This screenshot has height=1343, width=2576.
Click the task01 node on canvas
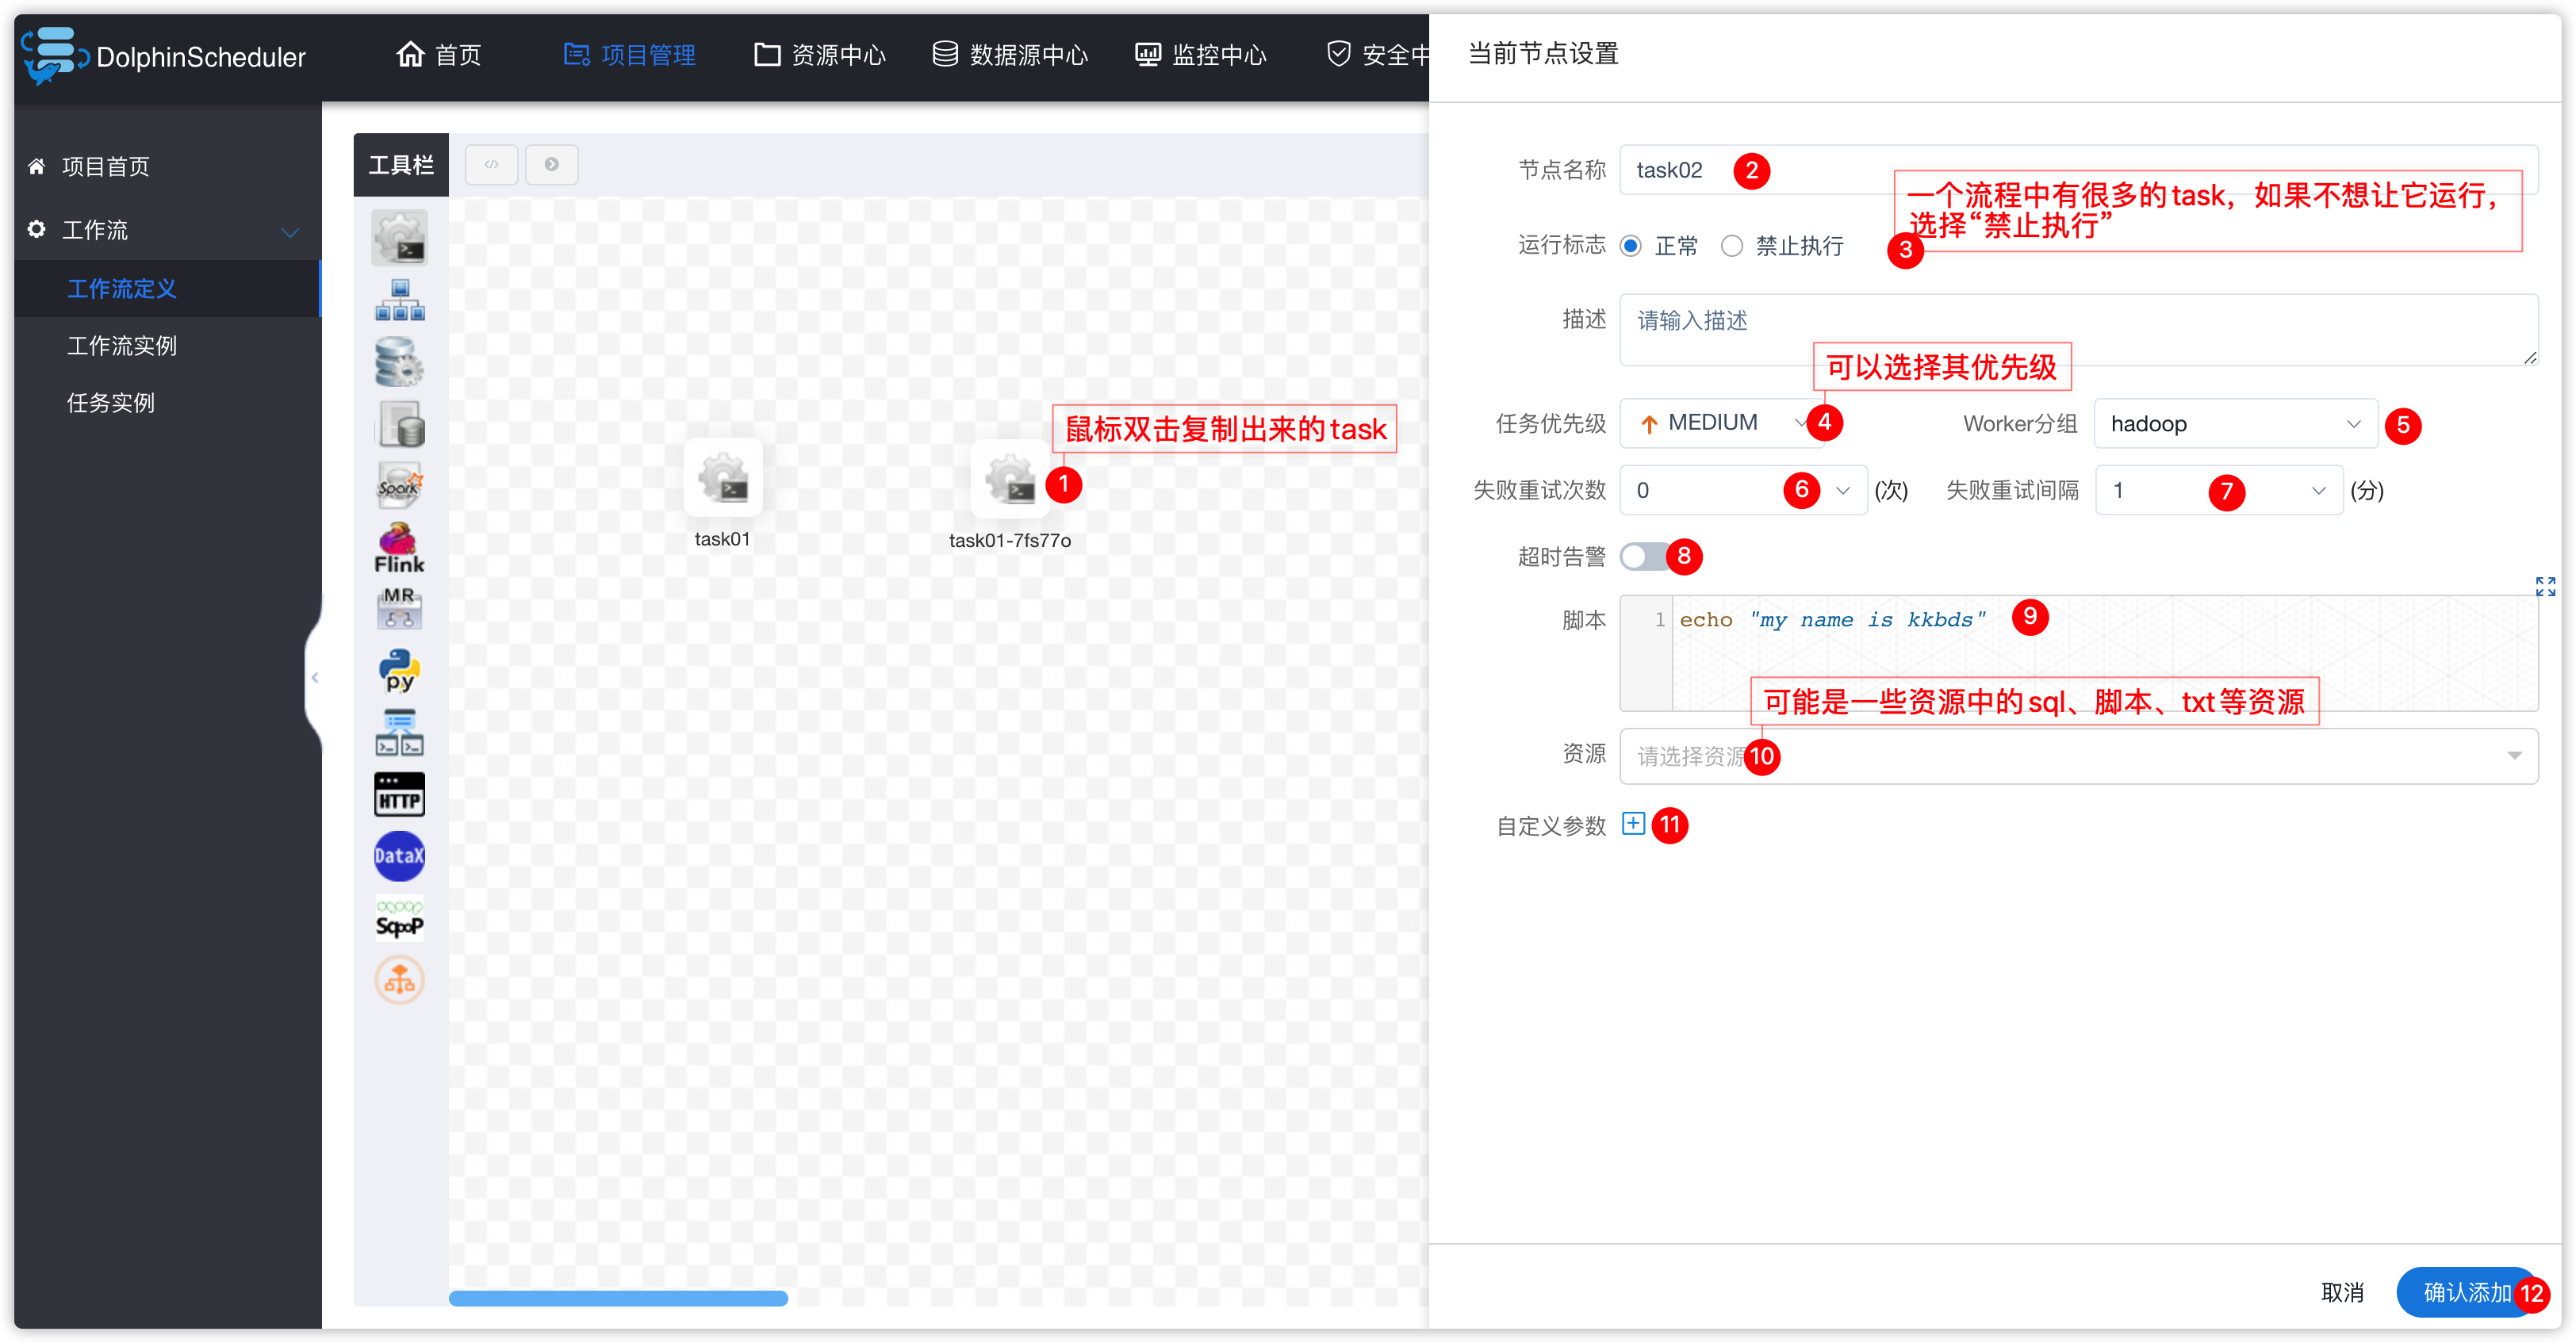click(x=723, y=479)
